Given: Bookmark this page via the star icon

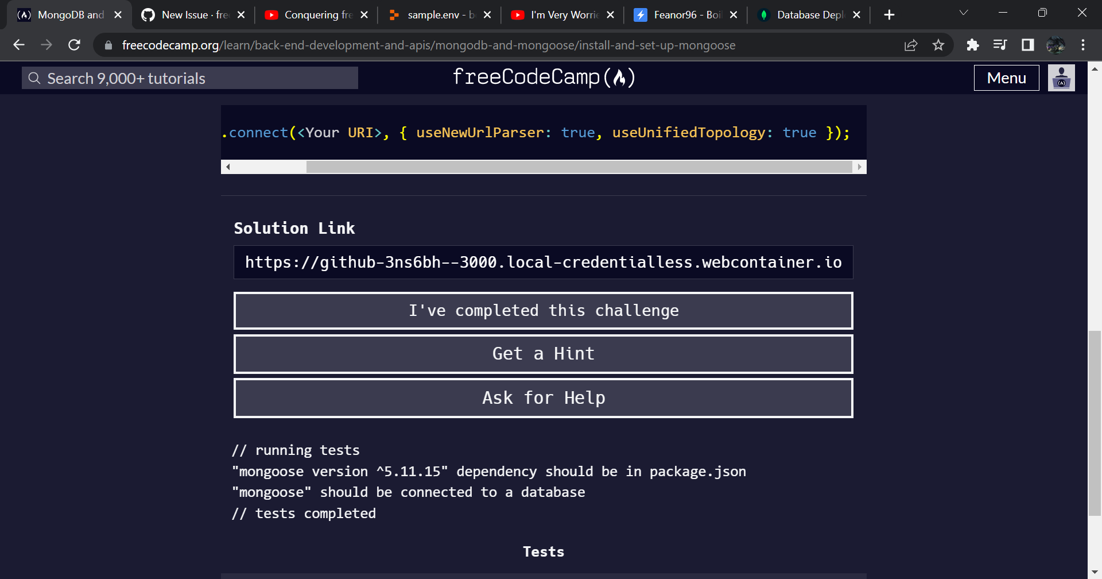Looking at the screenshot, I should click(939, 45).
